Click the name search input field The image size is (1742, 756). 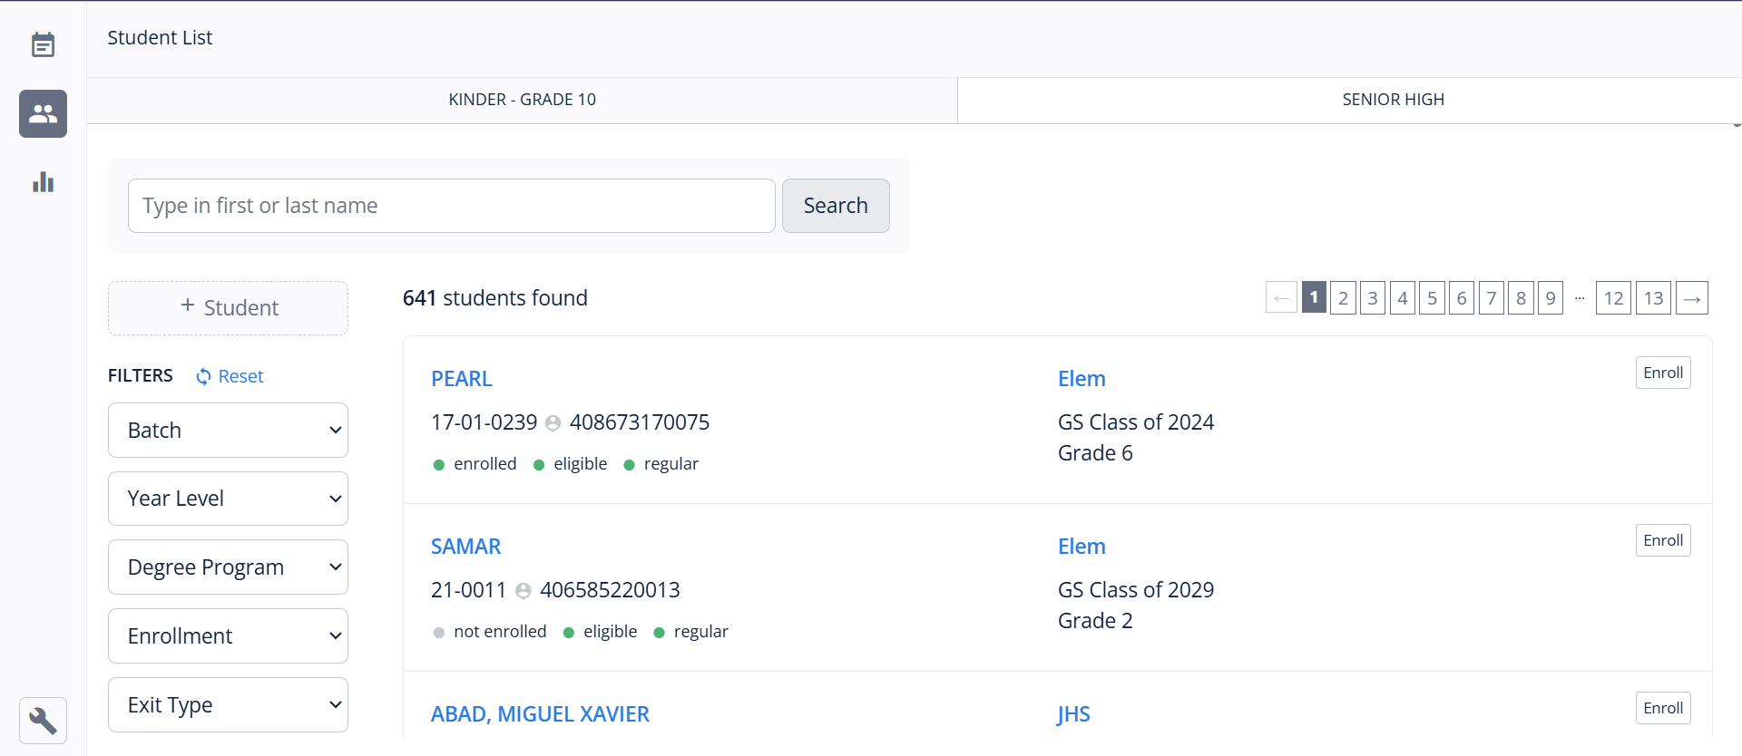pos(451,206)
